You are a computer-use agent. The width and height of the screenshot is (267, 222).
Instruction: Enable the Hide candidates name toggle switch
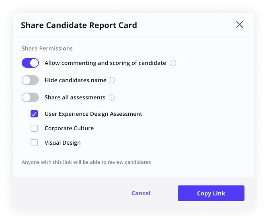pos(30,80)
